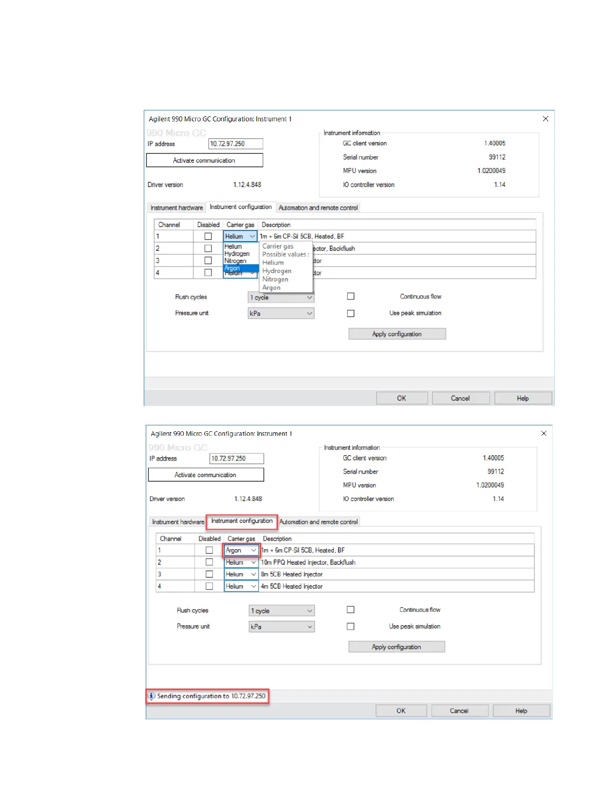This screenshot has width=609, height=788.
Task: Click Activate communication in the lower dialog
Action: pos(206,475)
